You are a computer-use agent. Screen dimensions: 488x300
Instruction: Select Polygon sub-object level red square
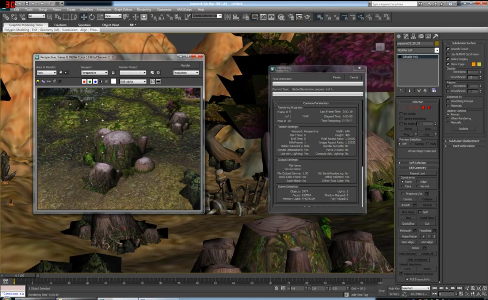point(423,108)
